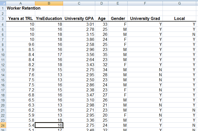
Task: Select the cell containing 9.6
Action: tap(21, 44)
